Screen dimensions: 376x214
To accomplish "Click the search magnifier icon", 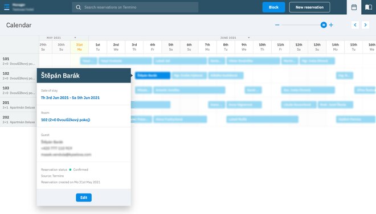I will [79, 7].
